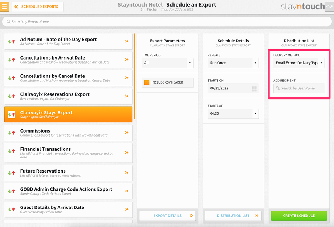This screenshot has height=227, width=334.
Task: Open the Repeats dropdown showing Run Once
Action: 233,63
